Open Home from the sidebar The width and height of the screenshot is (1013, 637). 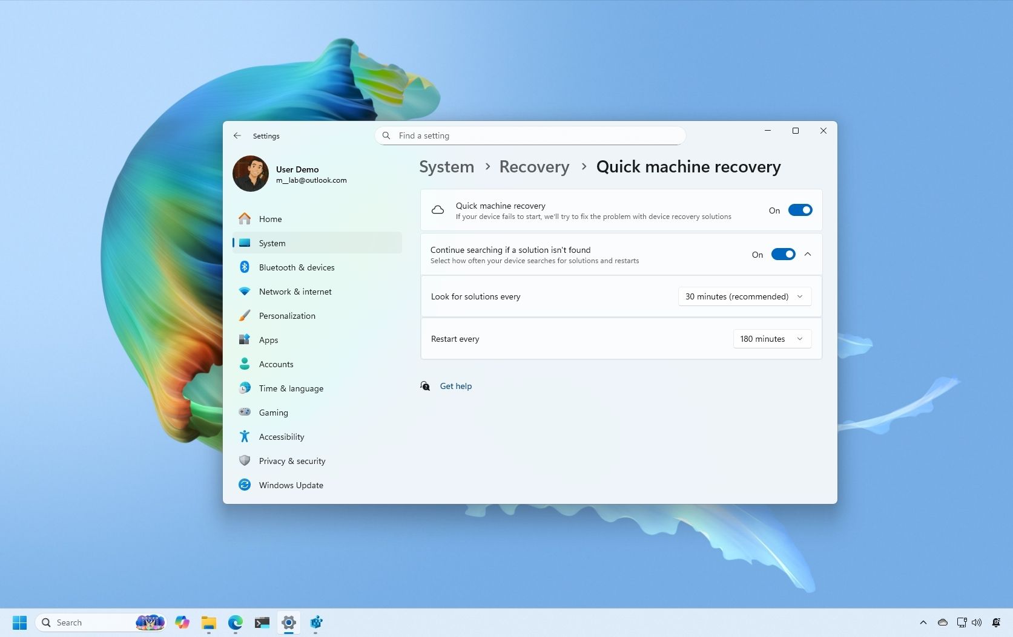pos(270,218)
